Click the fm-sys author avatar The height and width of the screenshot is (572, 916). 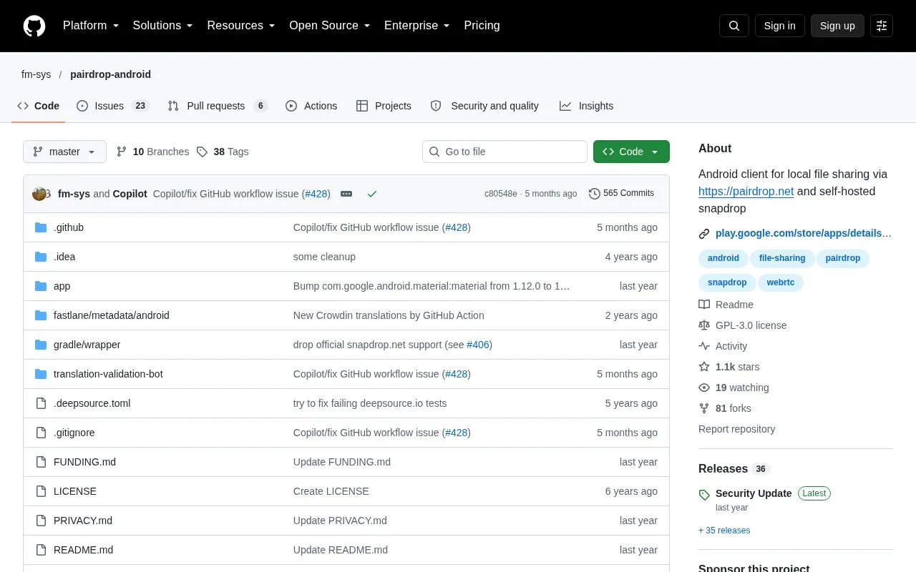click(x=39, y=194)
